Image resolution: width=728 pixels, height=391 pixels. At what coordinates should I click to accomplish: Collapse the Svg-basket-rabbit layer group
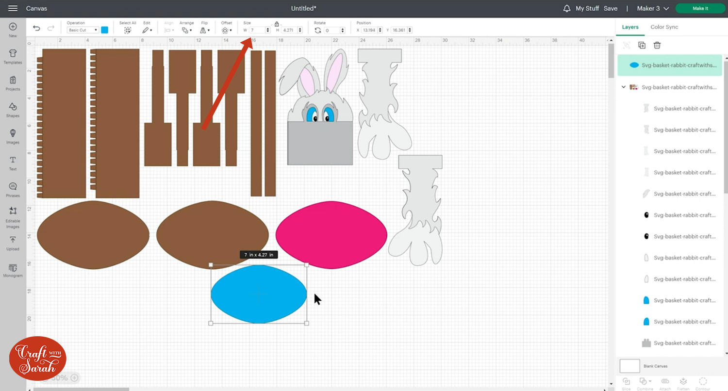pyautogui.click(x=624, y=87)
